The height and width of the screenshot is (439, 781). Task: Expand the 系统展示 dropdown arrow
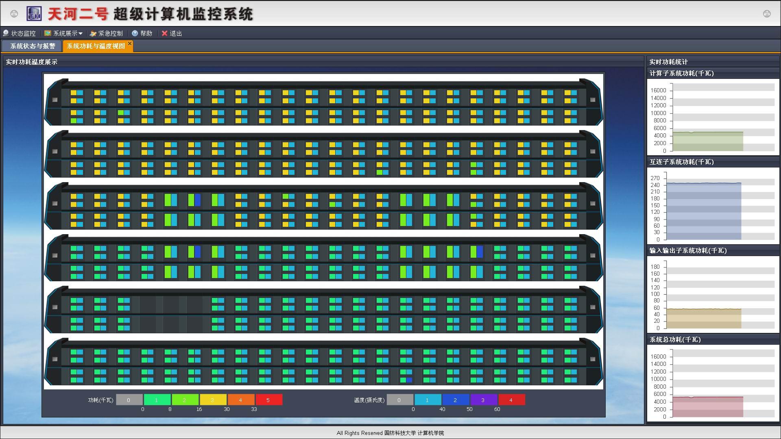click(x=81, y=33)
